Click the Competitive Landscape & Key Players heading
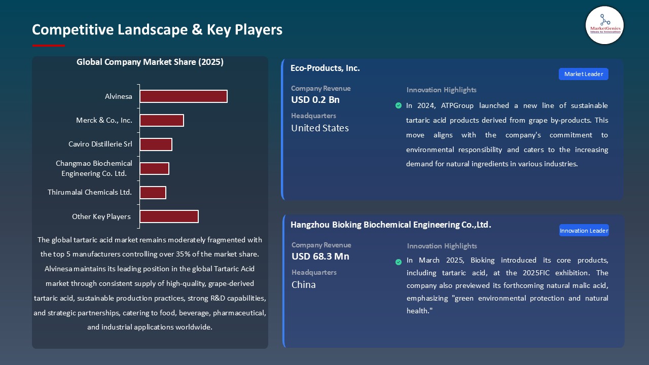This screenshot has height=365, width=649. pyautogui.click(x=157, y=29)
